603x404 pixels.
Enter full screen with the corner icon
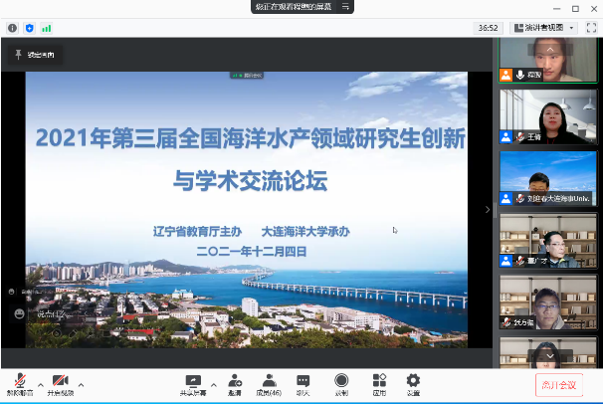591,28
